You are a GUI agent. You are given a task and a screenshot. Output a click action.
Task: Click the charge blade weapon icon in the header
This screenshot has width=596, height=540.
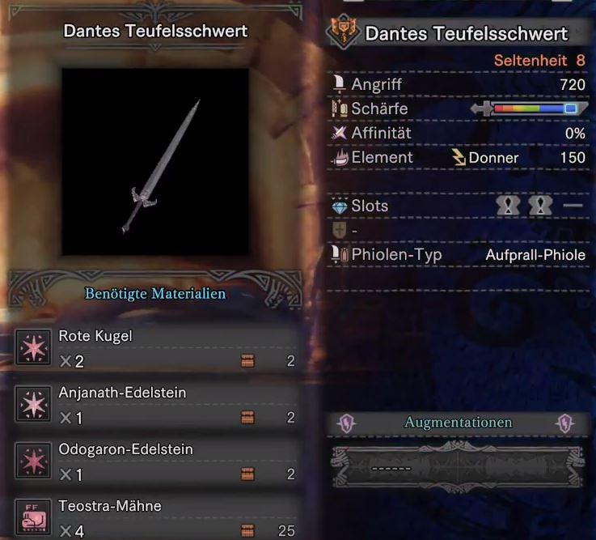(343, 32)
